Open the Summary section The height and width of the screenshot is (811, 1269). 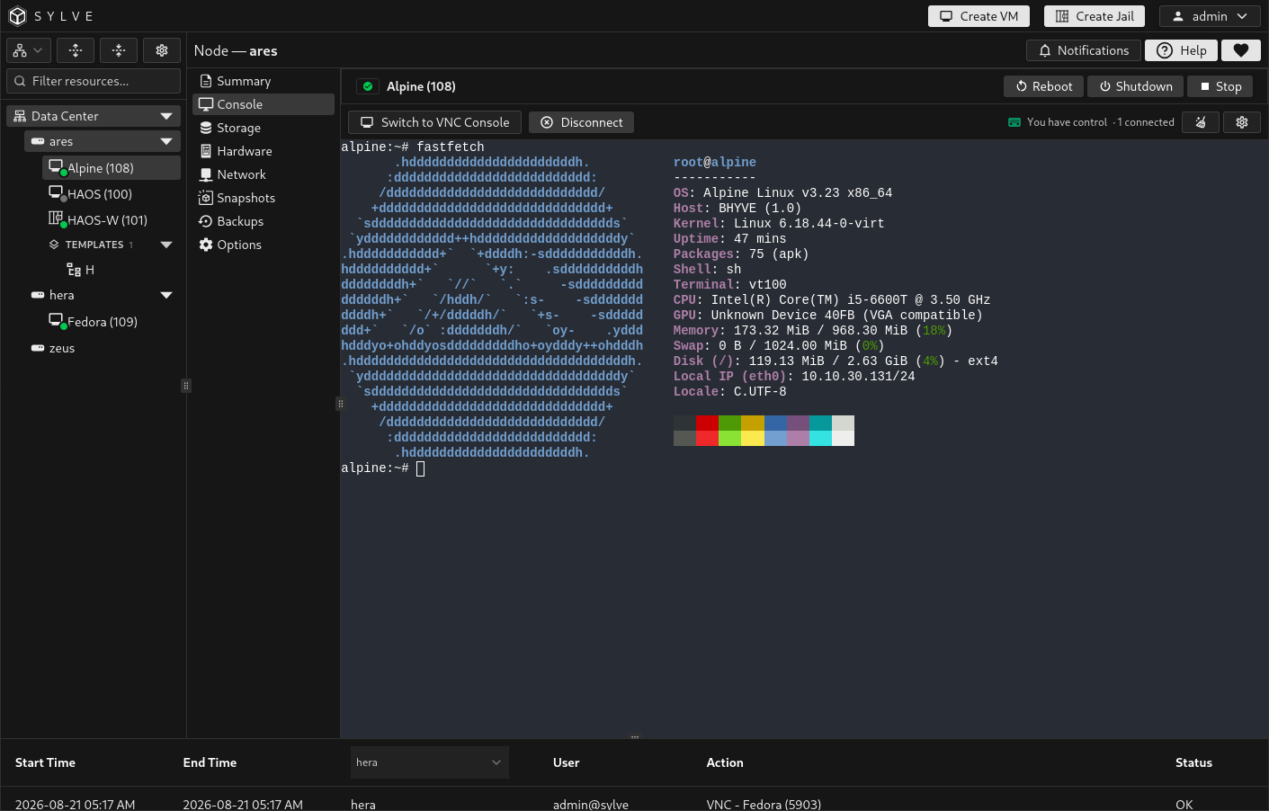(x=264, y=81)
